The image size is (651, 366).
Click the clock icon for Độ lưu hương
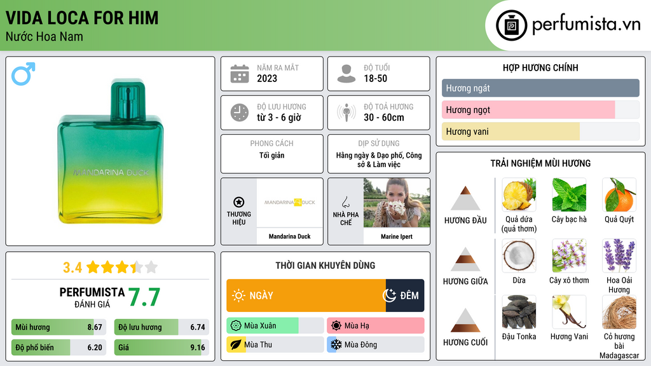240,112
